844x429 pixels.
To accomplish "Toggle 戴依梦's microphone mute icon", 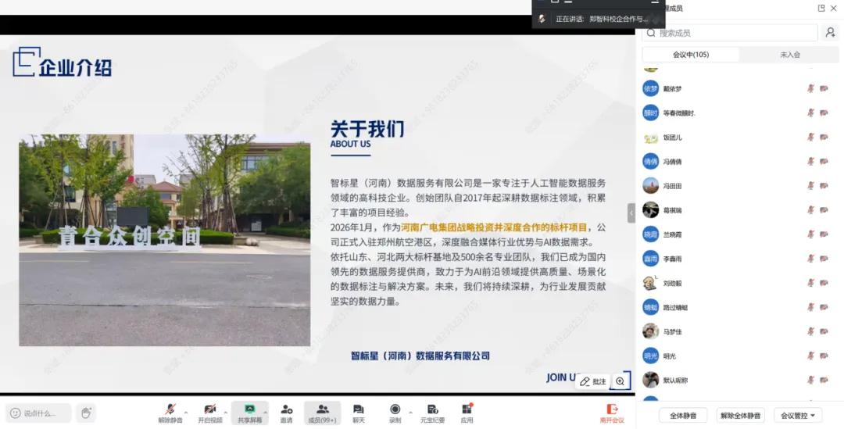I will point(810,89).
